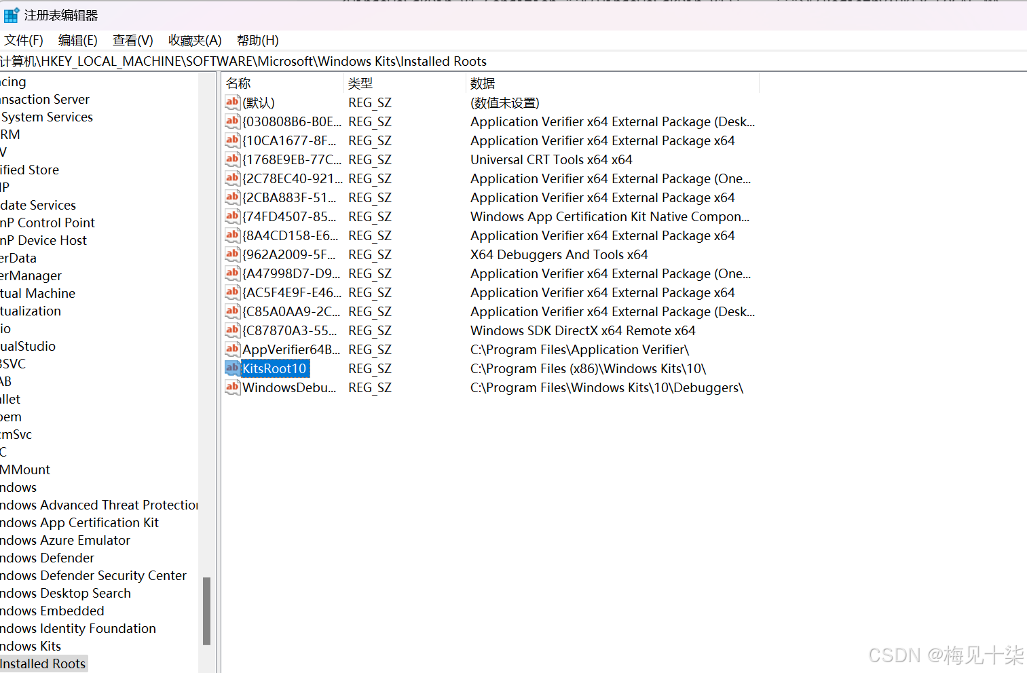Screen dimensions: 1027x673
Task: Click the ab icon next to KitsRoot10
Action: (x=231, y=368)
